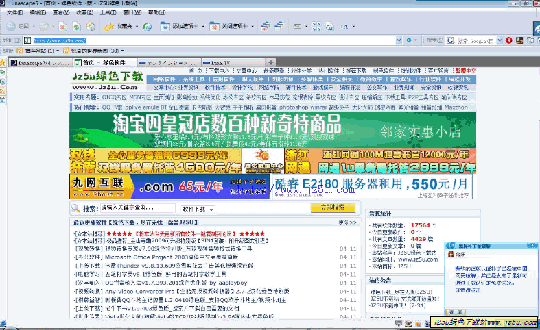Open the 软件下载 search category dropdown
Image resolution: width=540 pixels, height=330 pixels.
click(x=198, y=209)
